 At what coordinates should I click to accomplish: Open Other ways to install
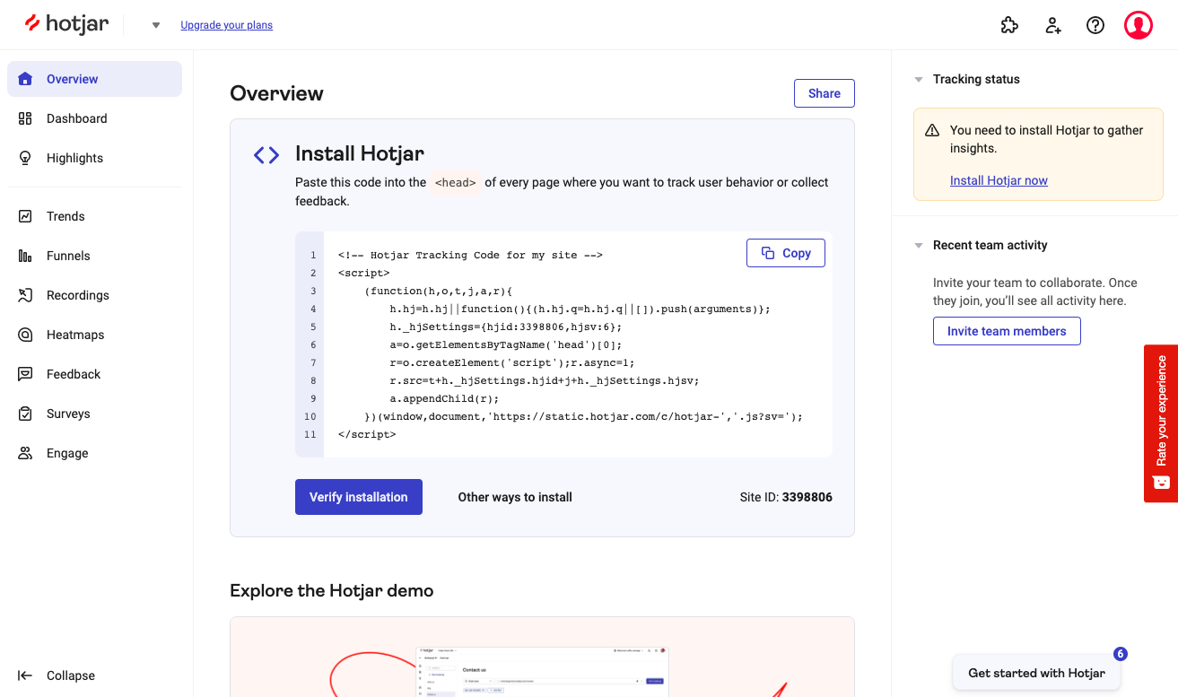[x=515, y=497]
